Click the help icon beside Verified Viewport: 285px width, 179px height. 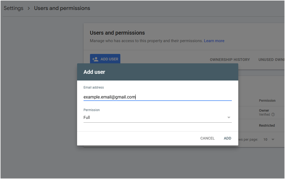(273, 115)
